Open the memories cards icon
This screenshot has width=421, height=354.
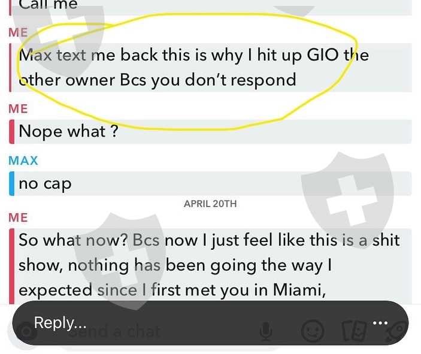click(x=355, y=331)
